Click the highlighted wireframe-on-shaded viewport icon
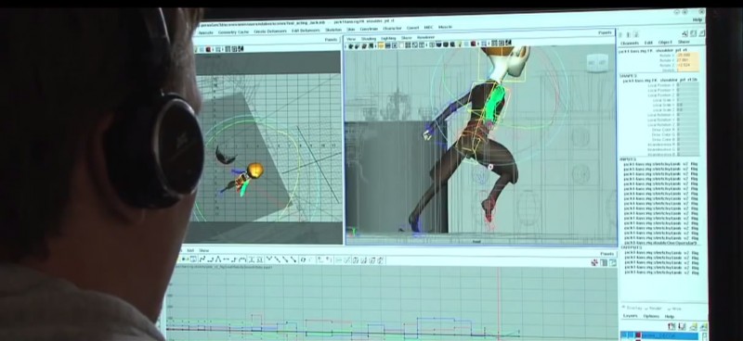 coord(380,45)
